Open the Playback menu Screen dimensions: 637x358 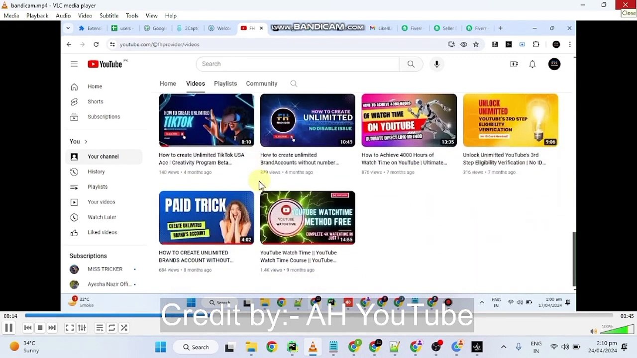pyautogui.click(x=37, y=15)
